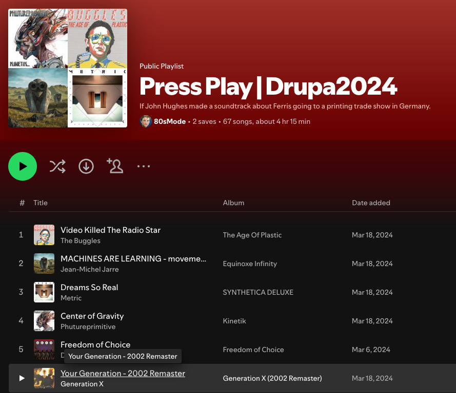Click date added for Video Killed The Radio Star

pos(372,235)
